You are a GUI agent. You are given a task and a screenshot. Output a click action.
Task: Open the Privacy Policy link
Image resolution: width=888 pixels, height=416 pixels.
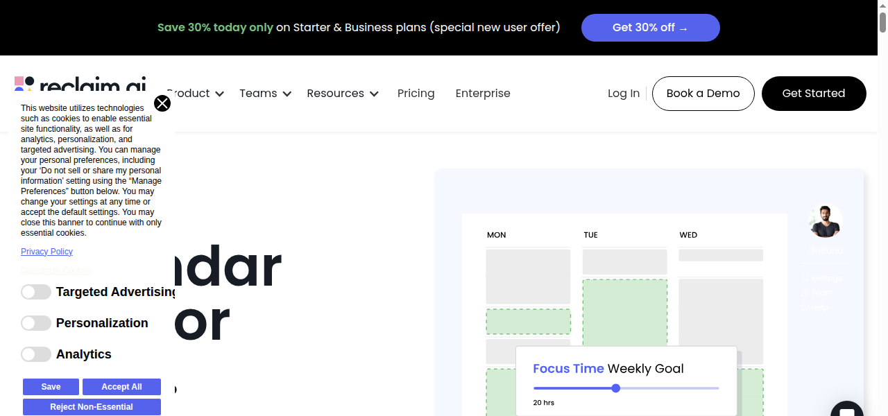[46, 252]
